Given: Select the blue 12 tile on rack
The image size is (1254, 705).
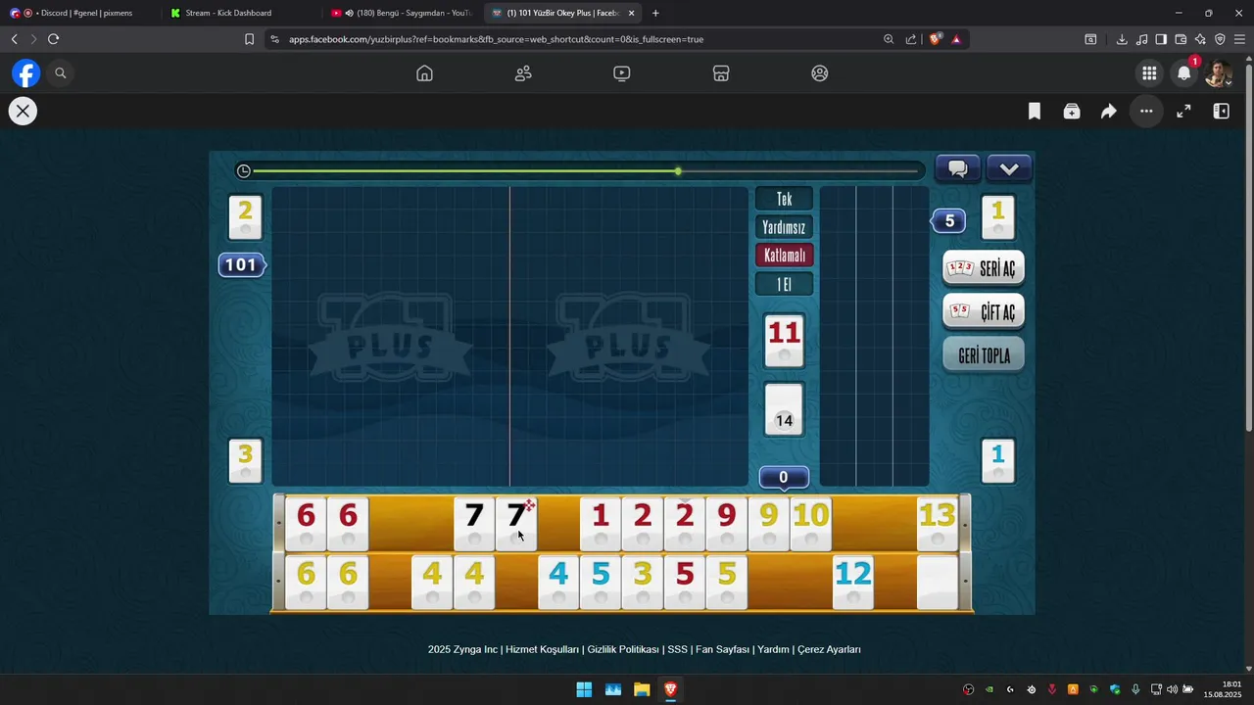Looking at the screenshot, I should [x=852, y=582].
